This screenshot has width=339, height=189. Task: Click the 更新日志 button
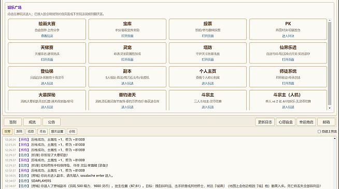pyautogui.click(x=265, y=122)
